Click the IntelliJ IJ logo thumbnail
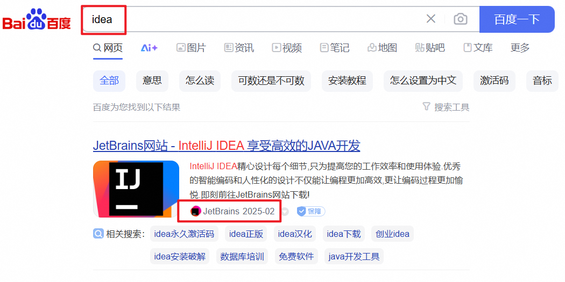Image resolution: width=565 pixels, height=282 pixels. pyautogui.click(x=136, y=189)
